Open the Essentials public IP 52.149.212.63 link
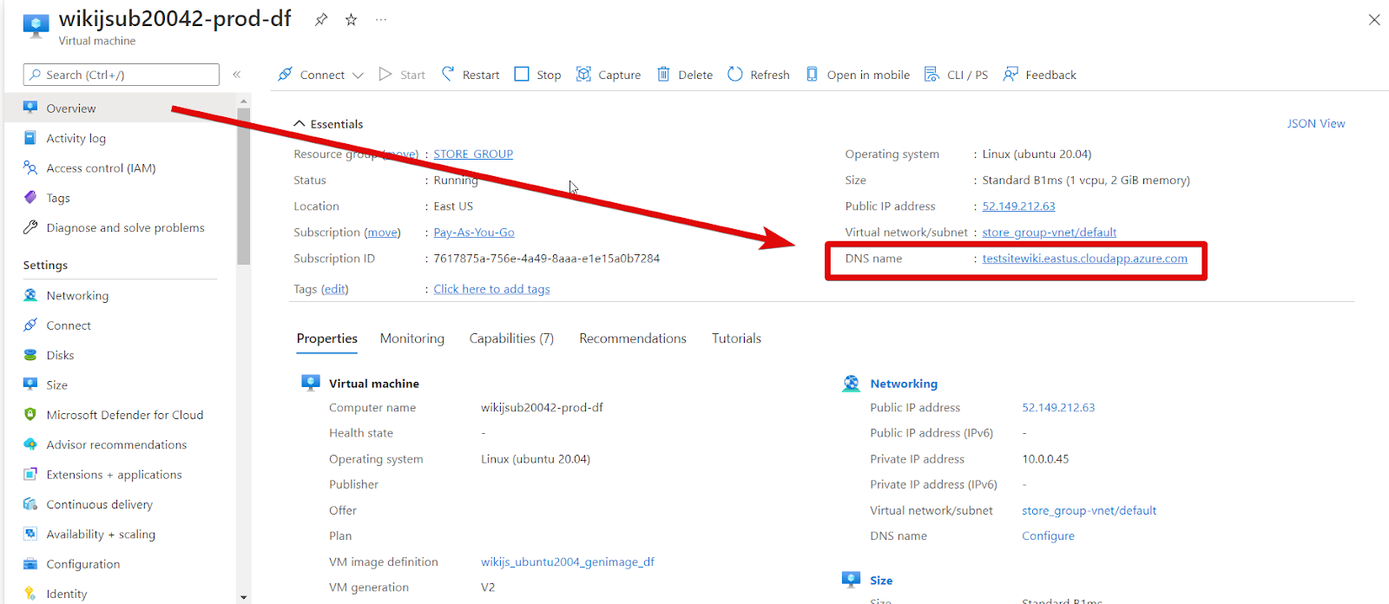 (1018, 207)
